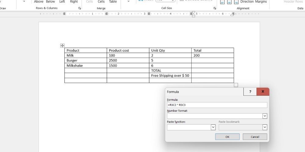Click the '2500' cost cell
Screen dimensions: 305x152
[x=128, y=60]
